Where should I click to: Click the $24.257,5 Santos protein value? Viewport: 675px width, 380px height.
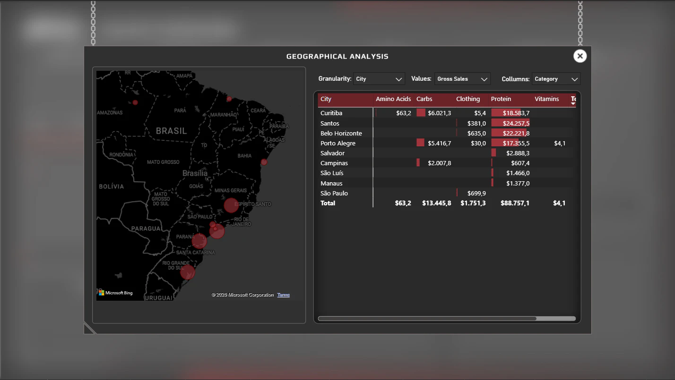click(516, 123)
